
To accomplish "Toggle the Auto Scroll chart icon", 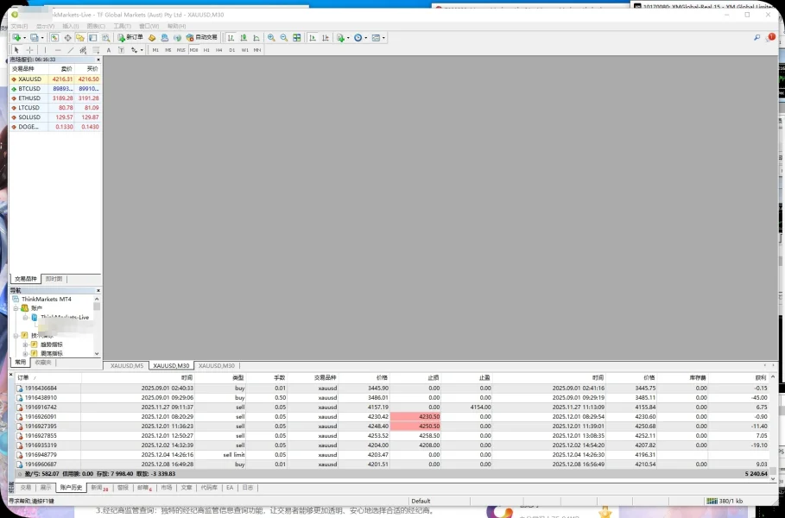I will pos(313,37).
